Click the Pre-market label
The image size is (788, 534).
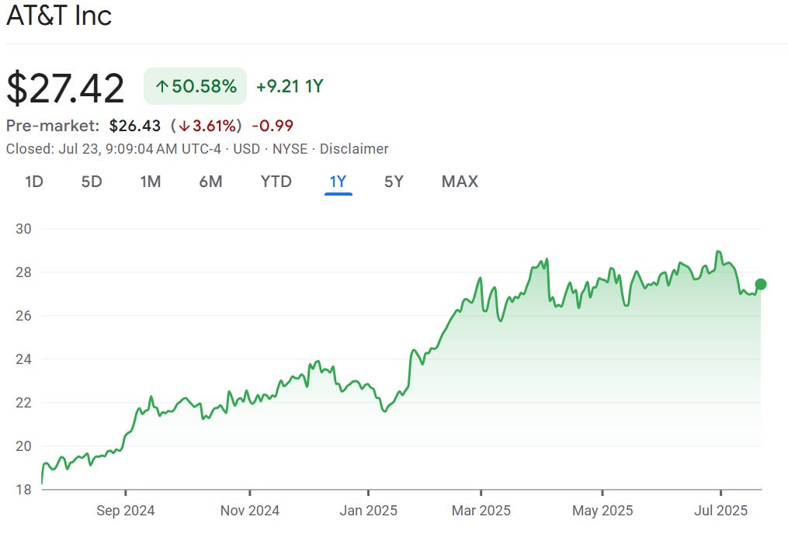coord(53,126)
